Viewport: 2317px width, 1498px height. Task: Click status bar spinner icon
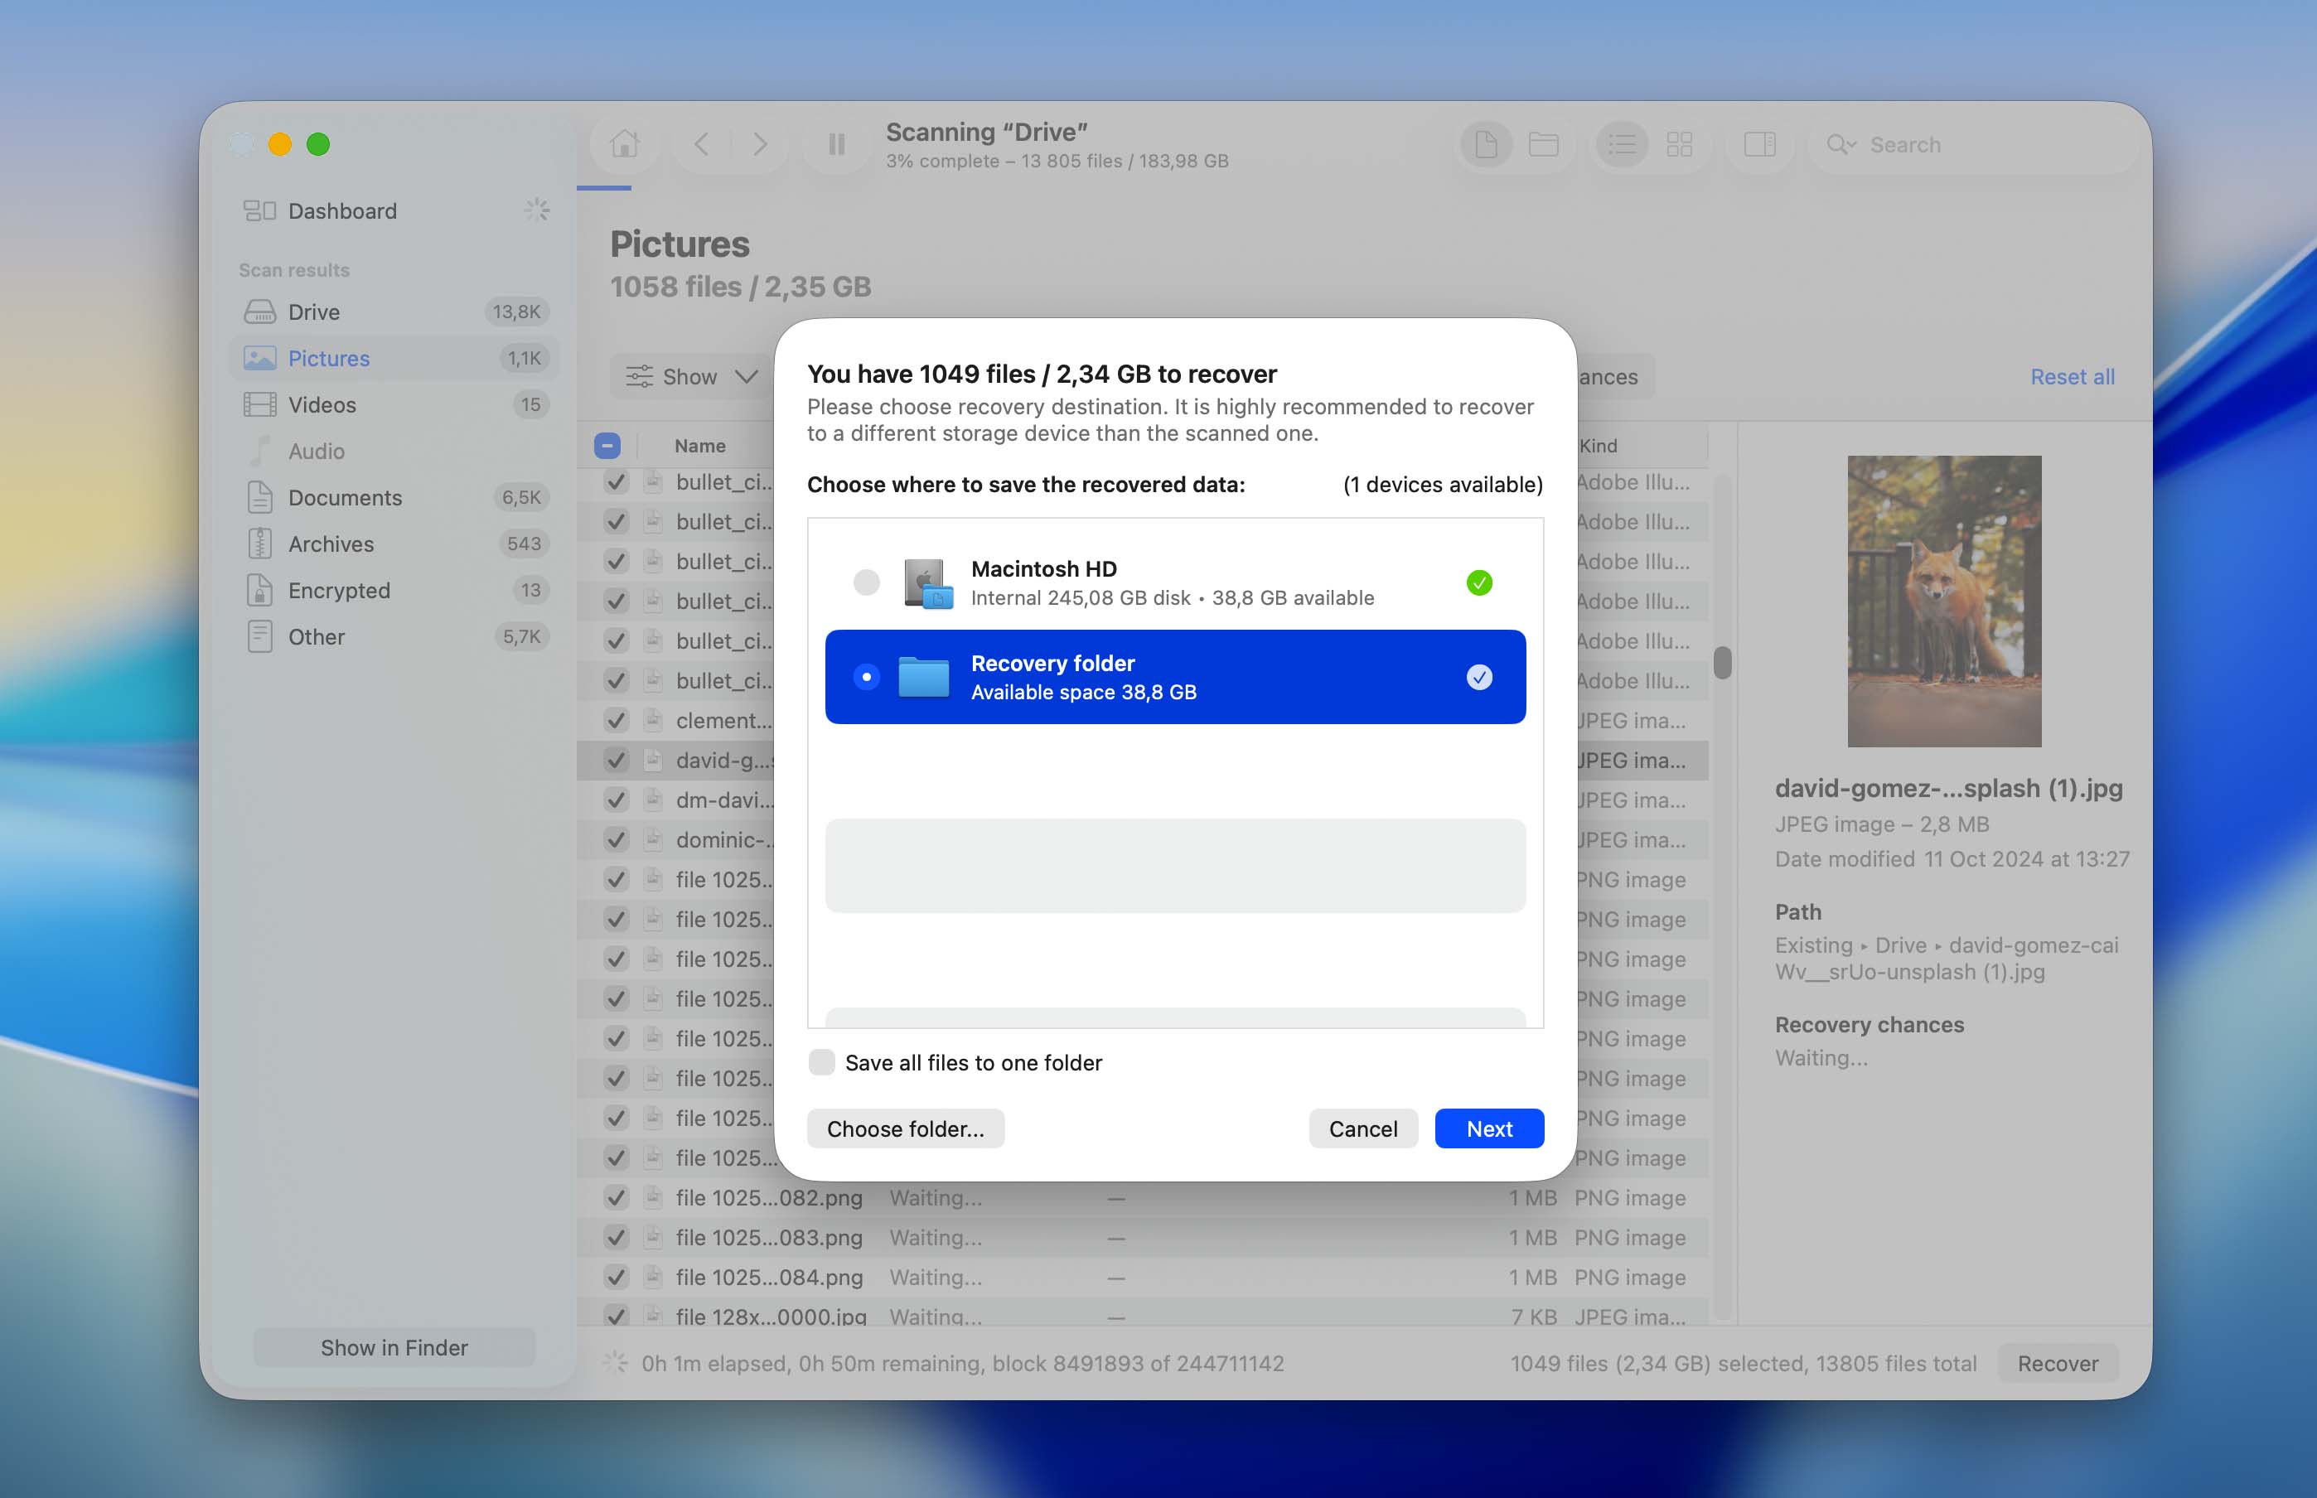coord(615,1363)
